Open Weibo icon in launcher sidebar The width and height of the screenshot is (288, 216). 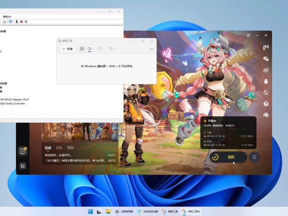point(266,70)
